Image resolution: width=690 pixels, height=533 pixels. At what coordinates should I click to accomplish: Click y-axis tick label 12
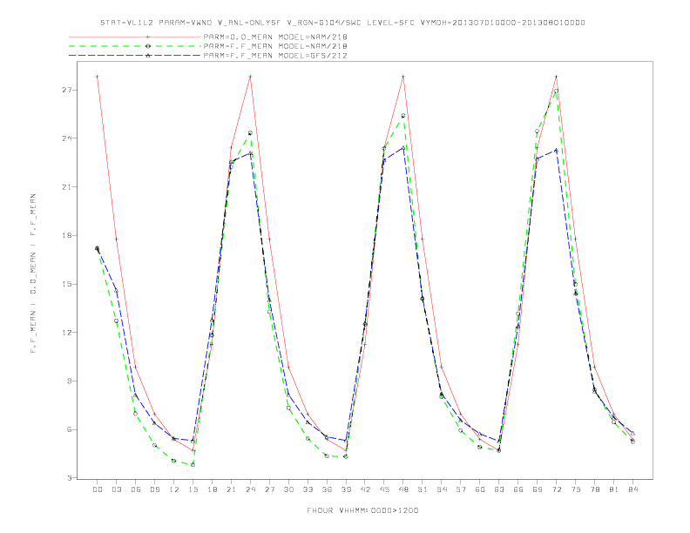point(67,333)
